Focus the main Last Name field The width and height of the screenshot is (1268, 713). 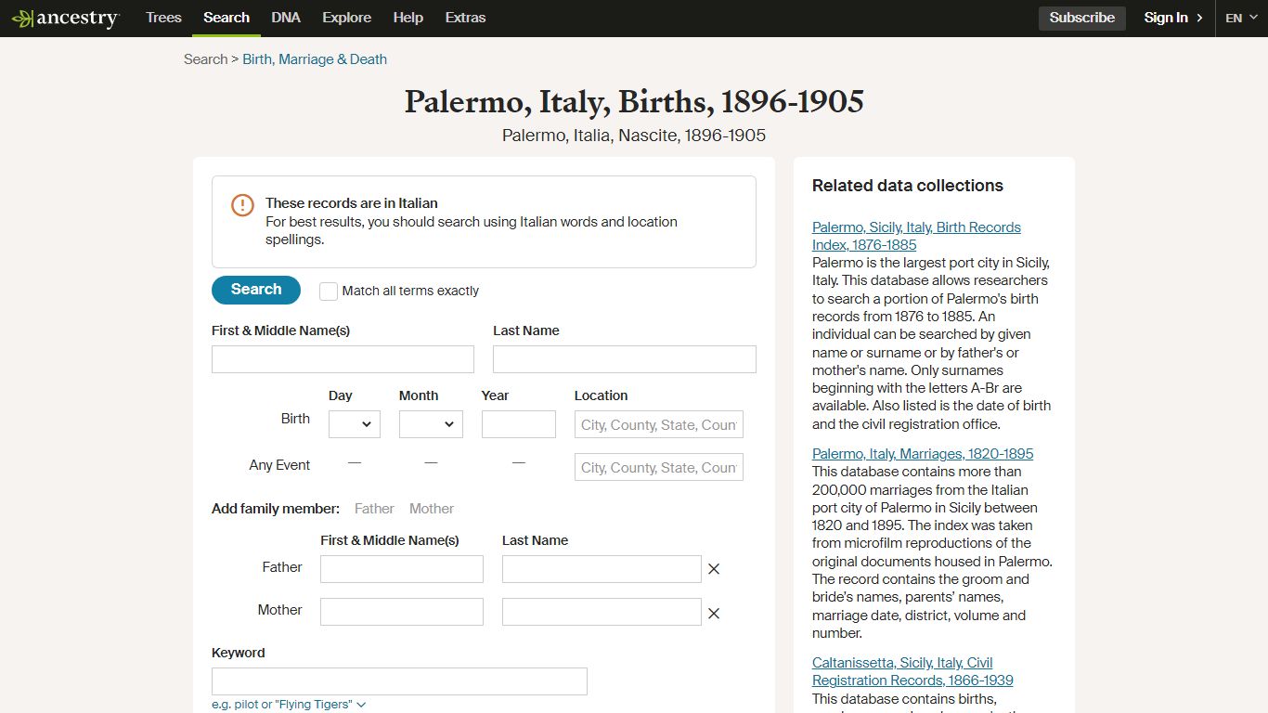[625, 359]
